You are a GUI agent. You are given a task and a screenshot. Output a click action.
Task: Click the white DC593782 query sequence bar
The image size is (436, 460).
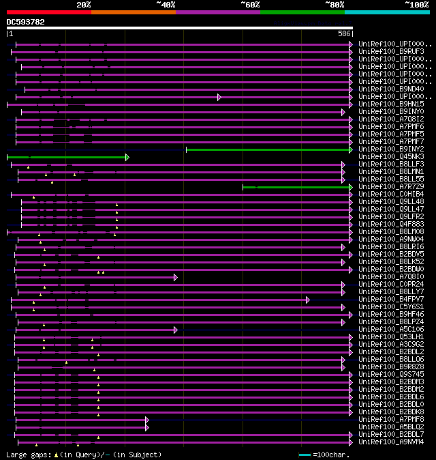(180, 28)
